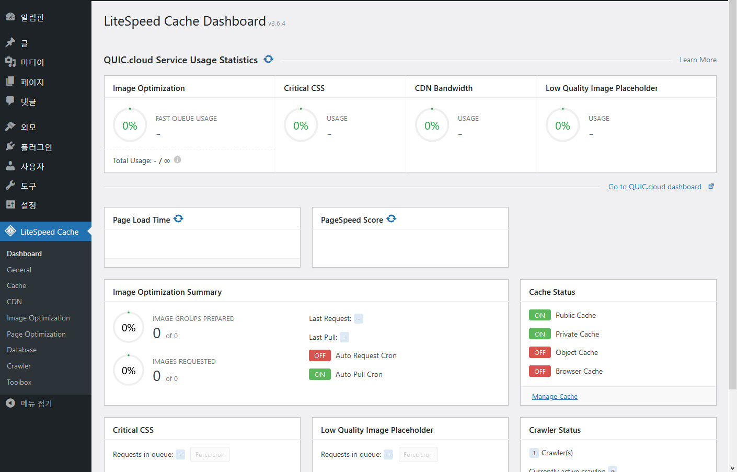Viewport: 737px width, 472px height.
Task: Open the 설정 menu label
Action: [x=29, y=205]
